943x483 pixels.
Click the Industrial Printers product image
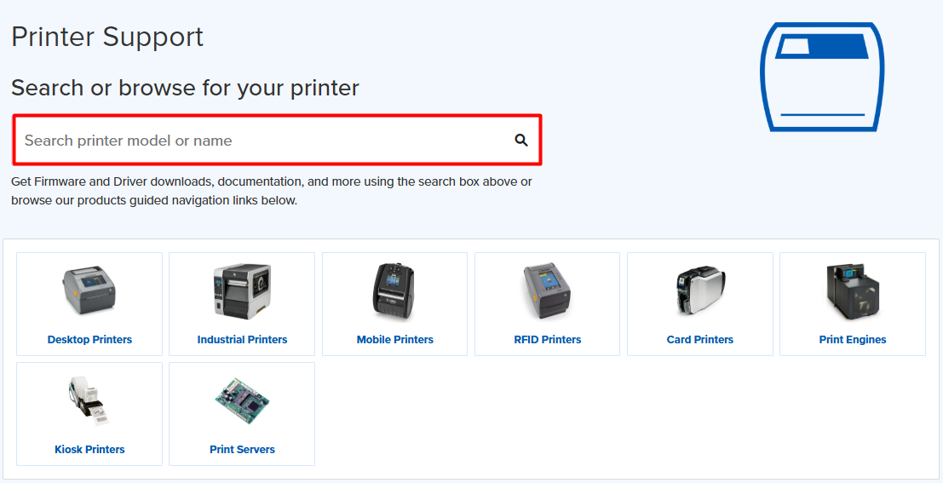point(242,291)
